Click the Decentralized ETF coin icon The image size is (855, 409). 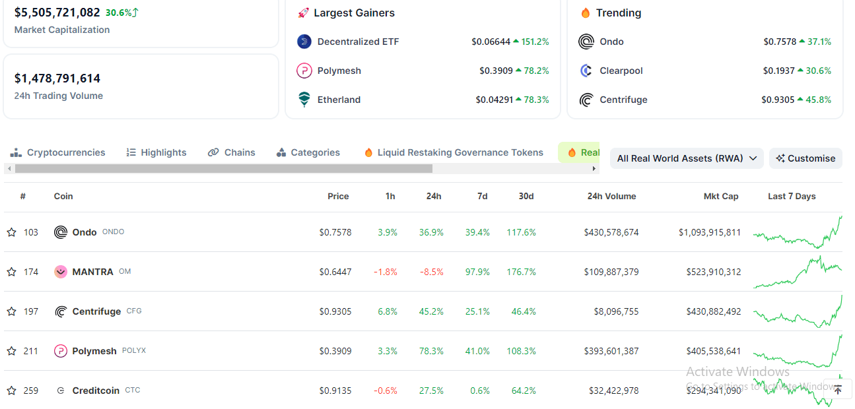pyautogui.click(x=304, y=42)
